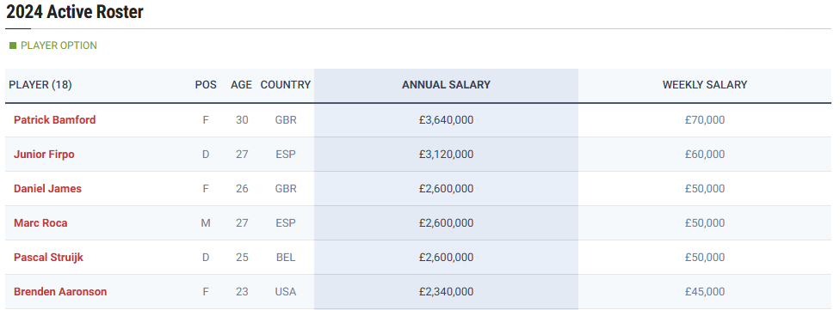Click Pascal Struijk's BEL country cell
Image resolution: width=840 pixels, height=310 pixels.
click(286, 258)
